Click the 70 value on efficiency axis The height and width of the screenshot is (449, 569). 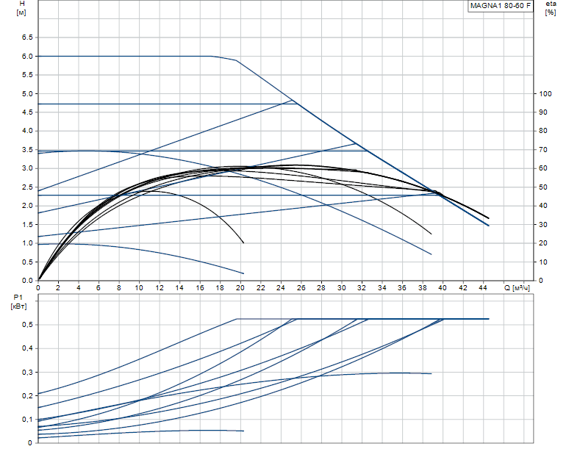pyautogui.click(x=543, y=149)
